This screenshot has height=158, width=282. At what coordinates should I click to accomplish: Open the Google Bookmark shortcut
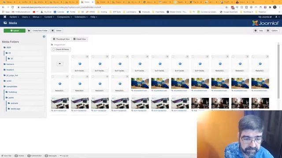(x=229, y=12)
